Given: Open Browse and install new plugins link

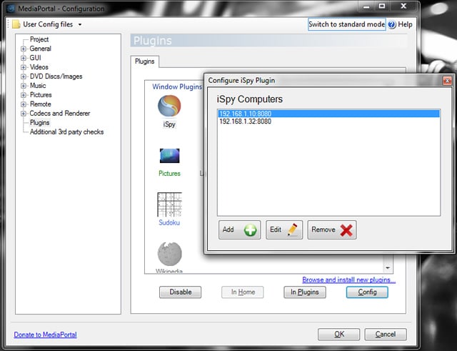Looking at the screenshot, I should [349, 280].
